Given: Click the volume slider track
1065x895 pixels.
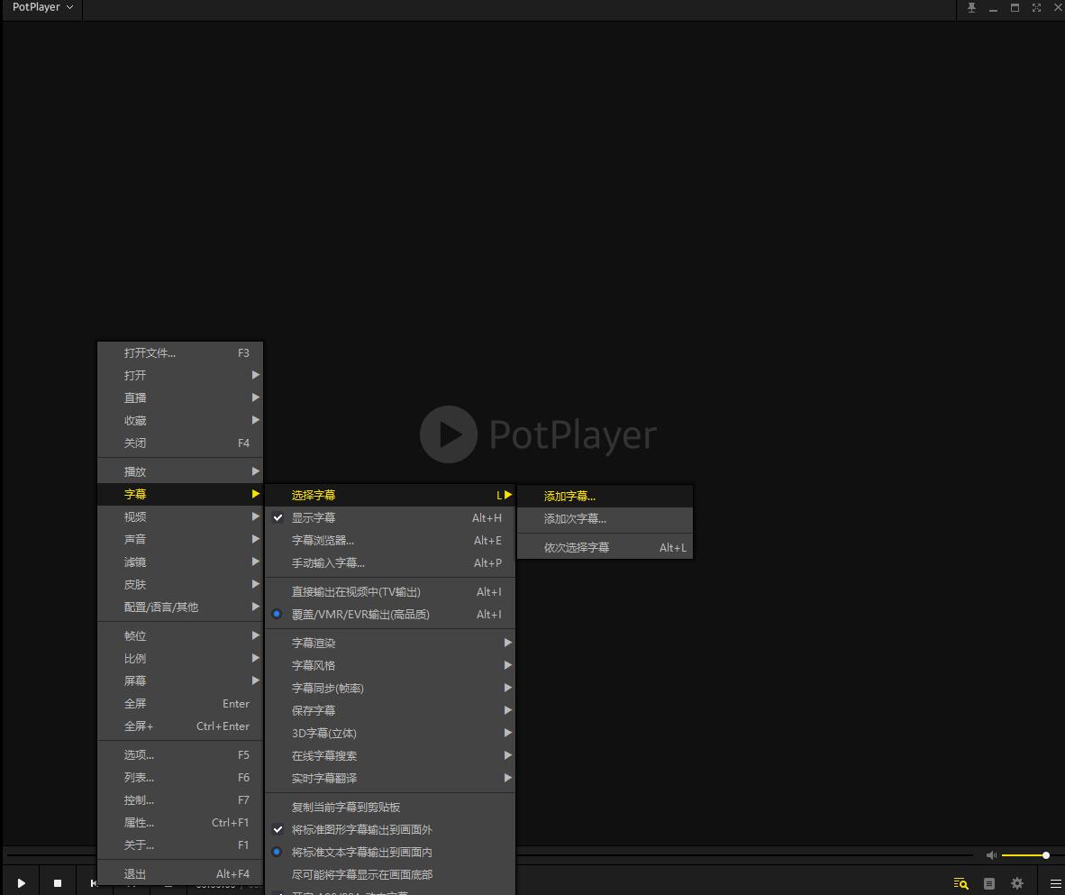Looking at the screenshot, I should [x=1025, y=855].
